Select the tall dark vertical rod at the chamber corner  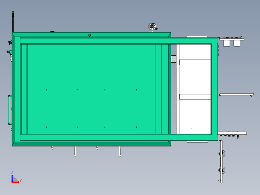(x=13, y=22)
